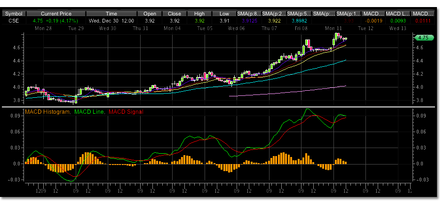
Task: Click the High column header
Action: pos(199,14)
